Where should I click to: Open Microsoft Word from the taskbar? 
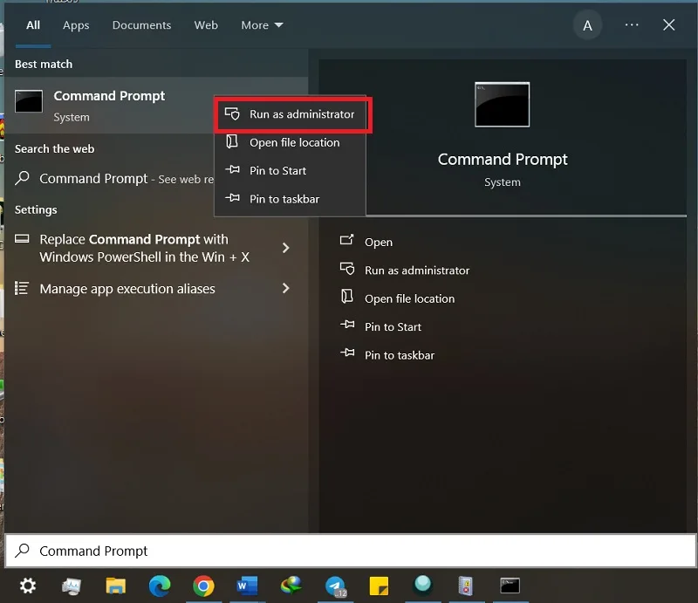pos(248,586)
